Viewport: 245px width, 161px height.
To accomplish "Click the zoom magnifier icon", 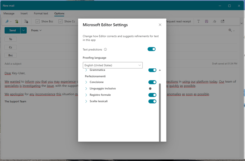I will [230, 30].
